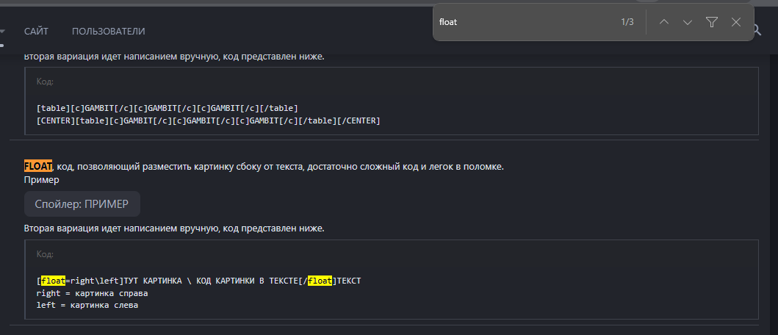Click the [CENTER][table] code line

208,120
